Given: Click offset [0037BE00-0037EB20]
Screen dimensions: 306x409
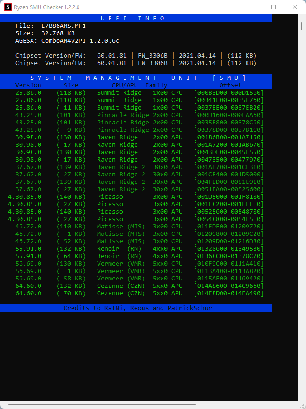Looking at the screenshot, I should pyautogui.click(x=229, y=108).
